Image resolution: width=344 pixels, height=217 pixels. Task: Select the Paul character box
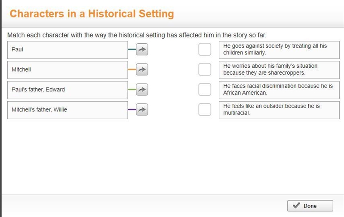pos(68,50)
